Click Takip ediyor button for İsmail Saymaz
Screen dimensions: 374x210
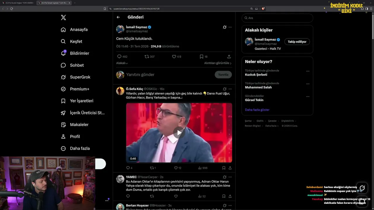pos(297,42)
